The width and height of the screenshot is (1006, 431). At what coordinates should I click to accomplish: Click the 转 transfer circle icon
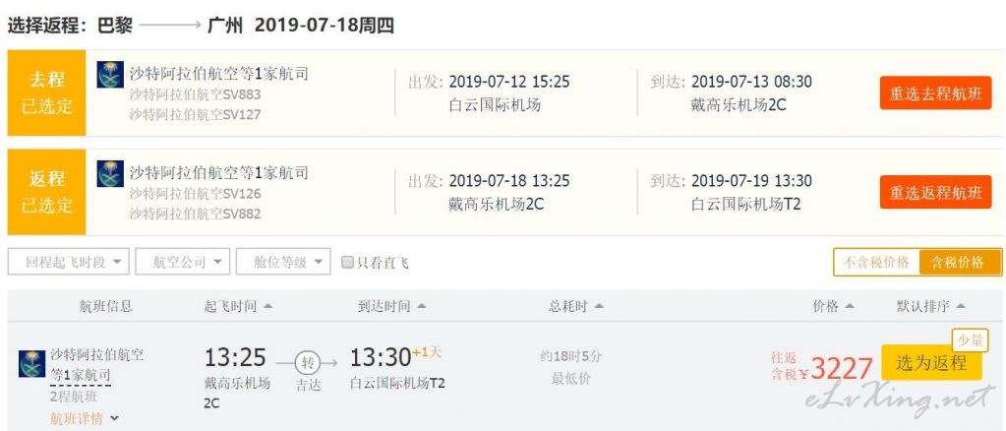point(308,363)
